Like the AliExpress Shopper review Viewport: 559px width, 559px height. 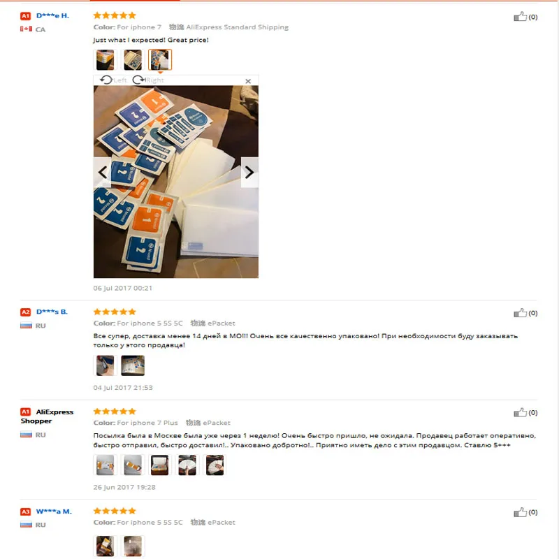pyautogui.click(x=520, y=412)
